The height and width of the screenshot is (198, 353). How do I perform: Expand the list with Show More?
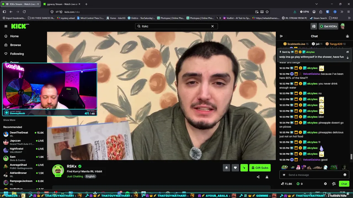(9, 120)
